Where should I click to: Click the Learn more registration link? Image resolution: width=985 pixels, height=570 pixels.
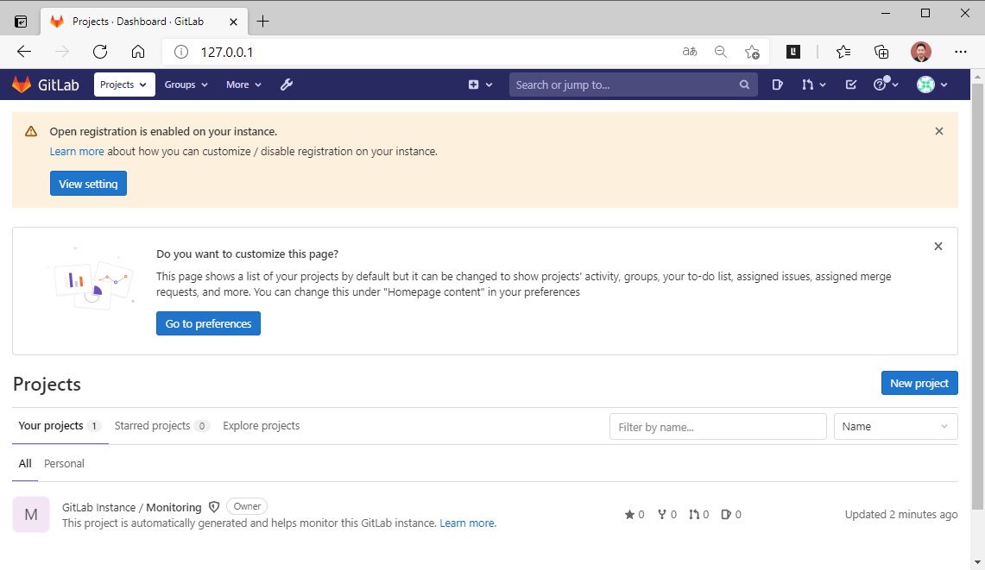point(77,151)
